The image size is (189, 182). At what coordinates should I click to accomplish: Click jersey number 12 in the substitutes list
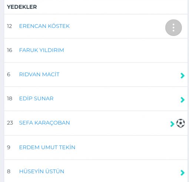coord(9,26)
